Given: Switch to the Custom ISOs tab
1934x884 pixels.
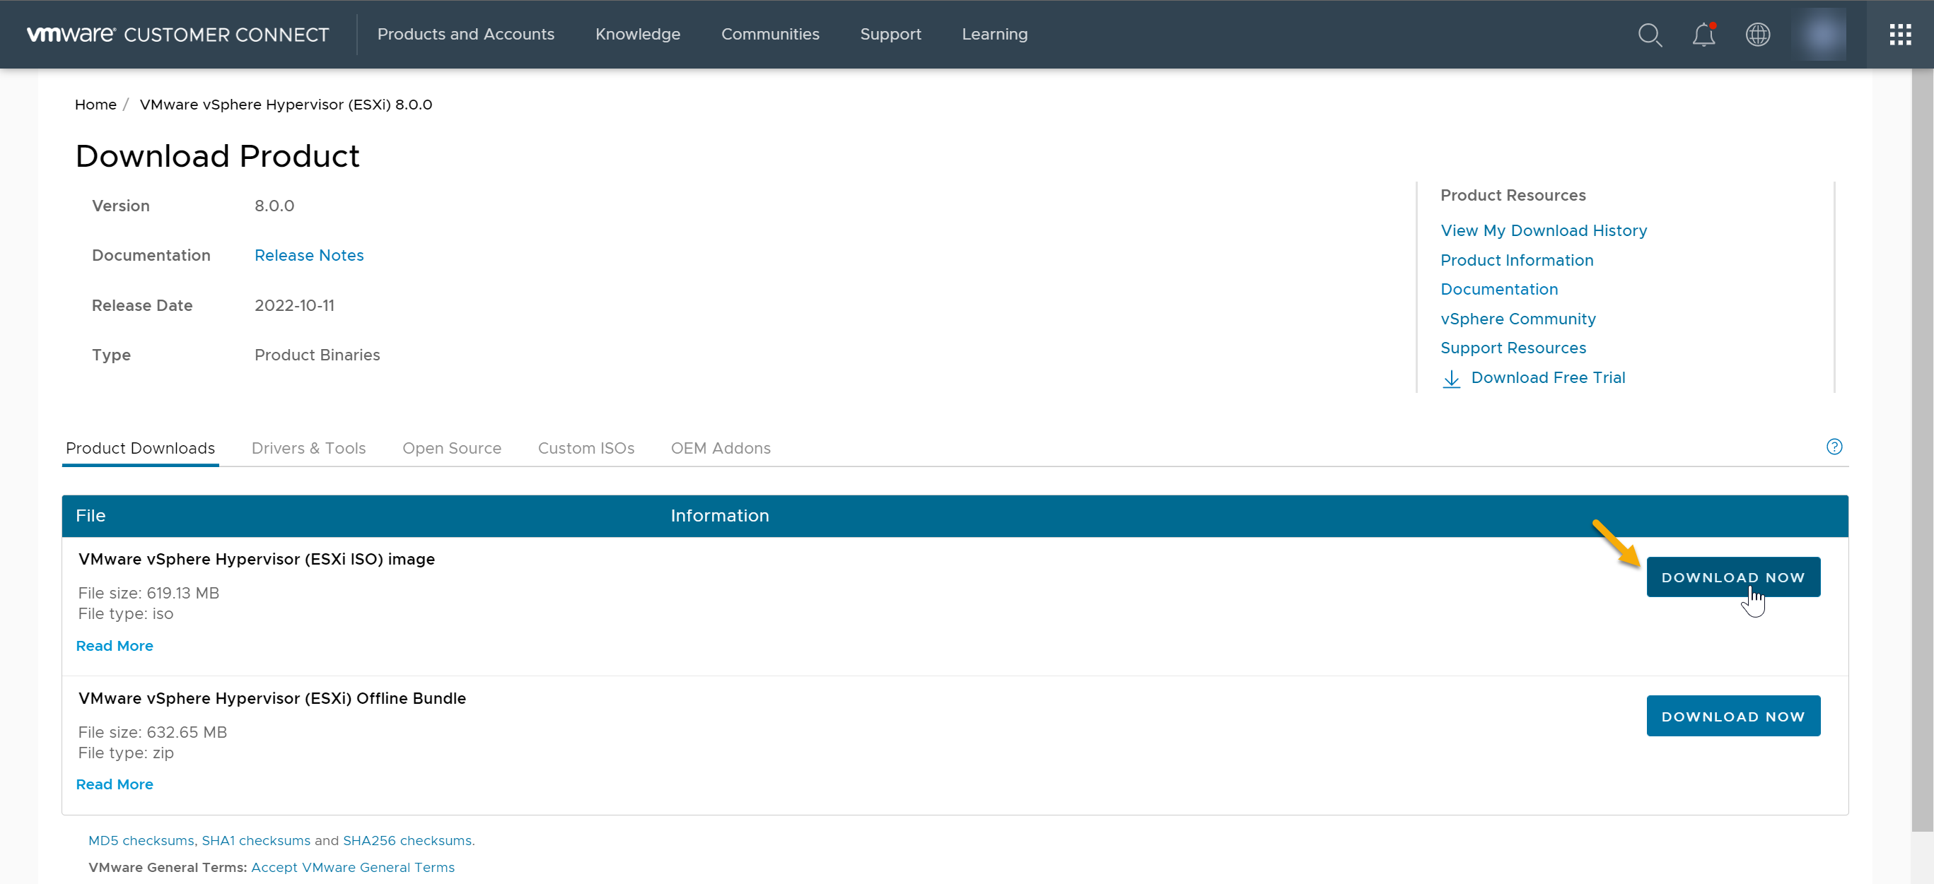Looking at the screenshot, I should [x=586, y=449].
